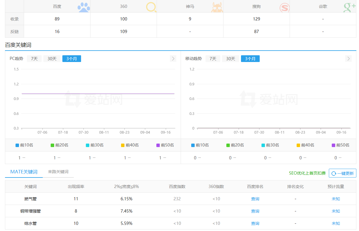The height and width of the screenshot is (231, 359).
Task: Click Sogou 反链 value 87
Action: 257,32
